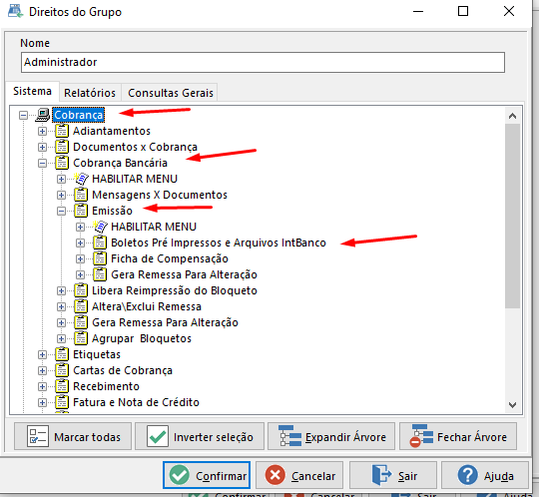The height and width of the screenshot is (497, 539).
Task: Click the menu icon of HABILITAR MENU under Cobrança Bancária
Action: 81,179
